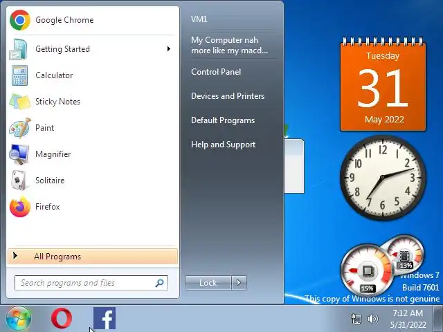The image size is (443, 332).
Task: Open Google Chrome from the Start menu
Action: coord(92,20)
